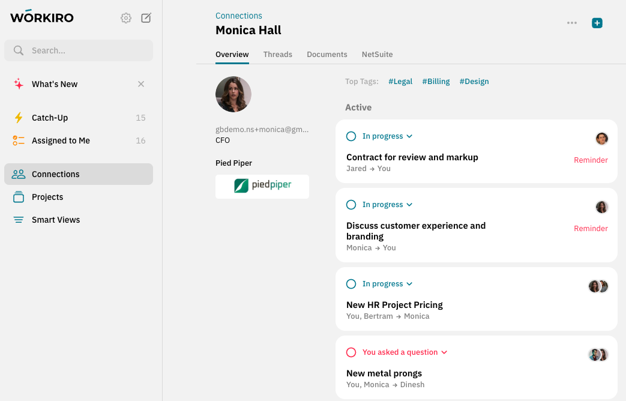Image resolution: width=626 pixels, height=401 pixels.
Task: Toggle red status circle for 'New metal prongs'
Action: pos(351,352)
